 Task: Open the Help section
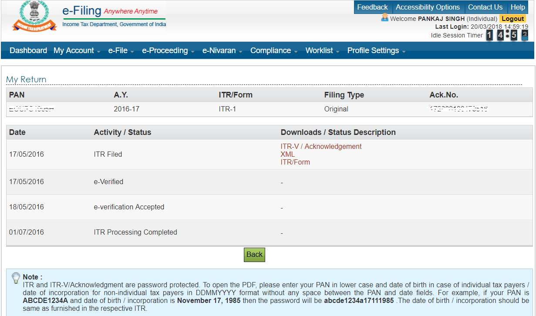(518, 7)
